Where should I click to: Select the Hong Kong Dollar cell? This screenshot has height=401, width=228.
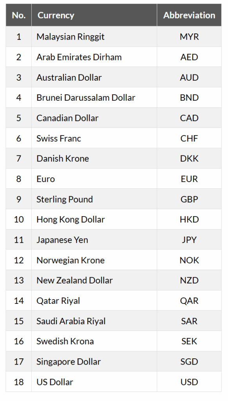click(94, 219)
